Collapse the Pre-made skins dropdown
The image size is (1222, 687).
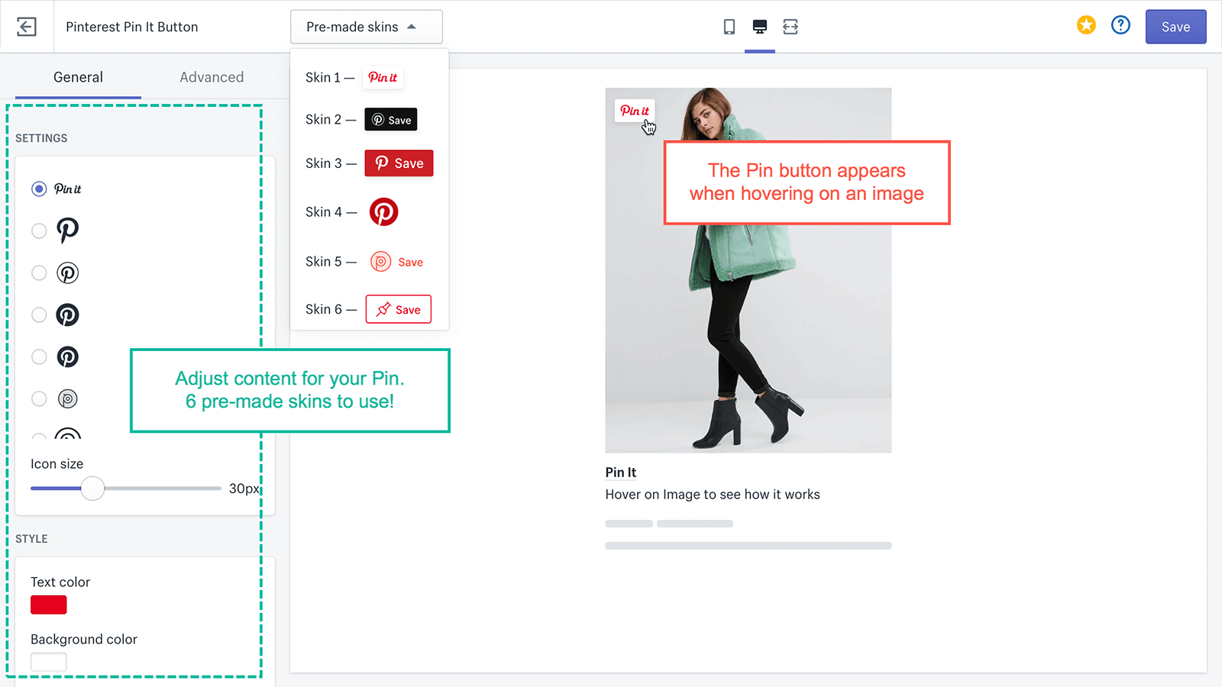366,26
